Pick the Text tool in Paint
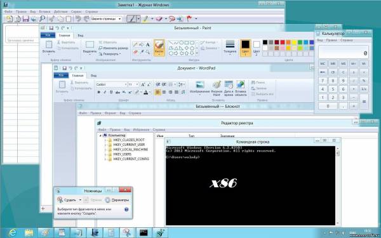This screenshot has height=238, width=381. pos(147,44)
